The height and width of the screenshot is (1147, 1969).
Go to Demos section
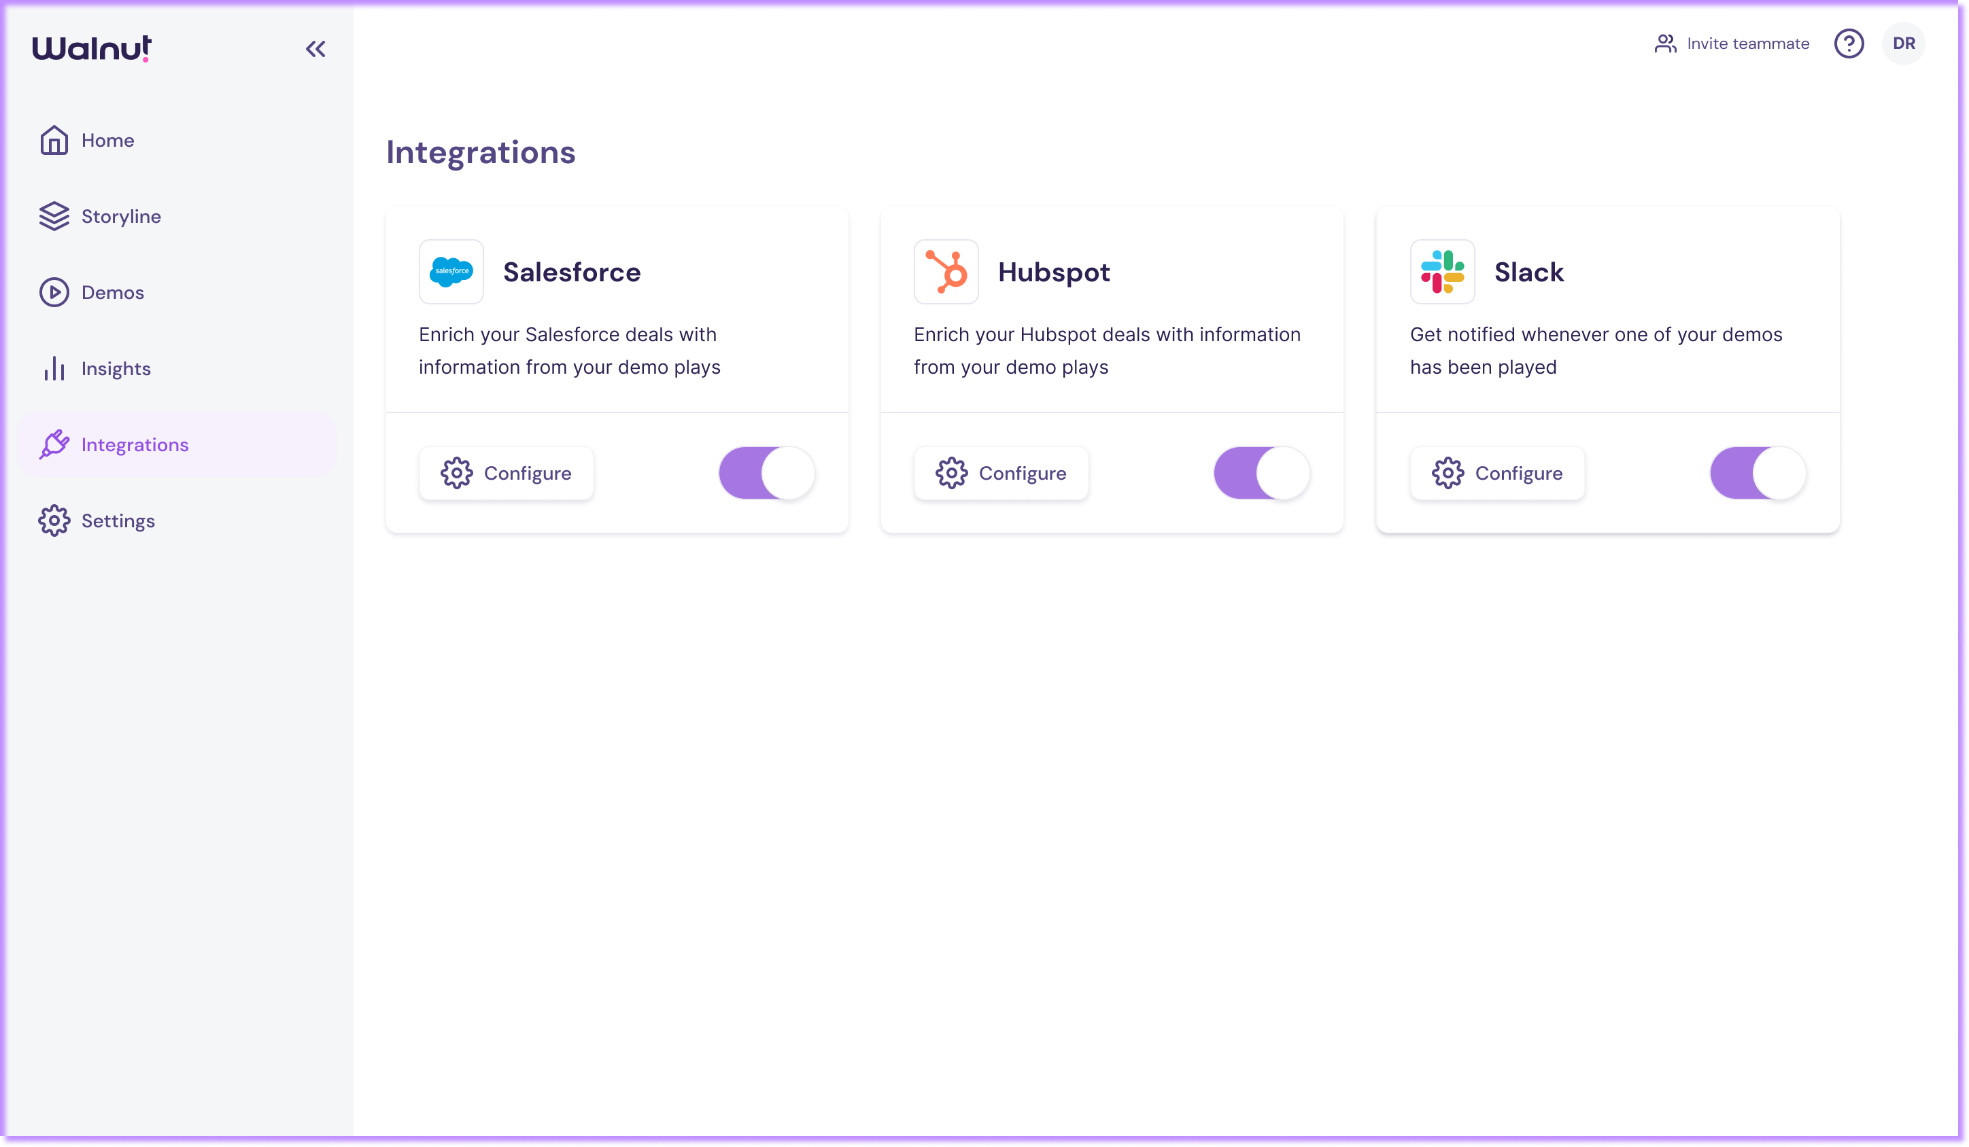(112, 293)
